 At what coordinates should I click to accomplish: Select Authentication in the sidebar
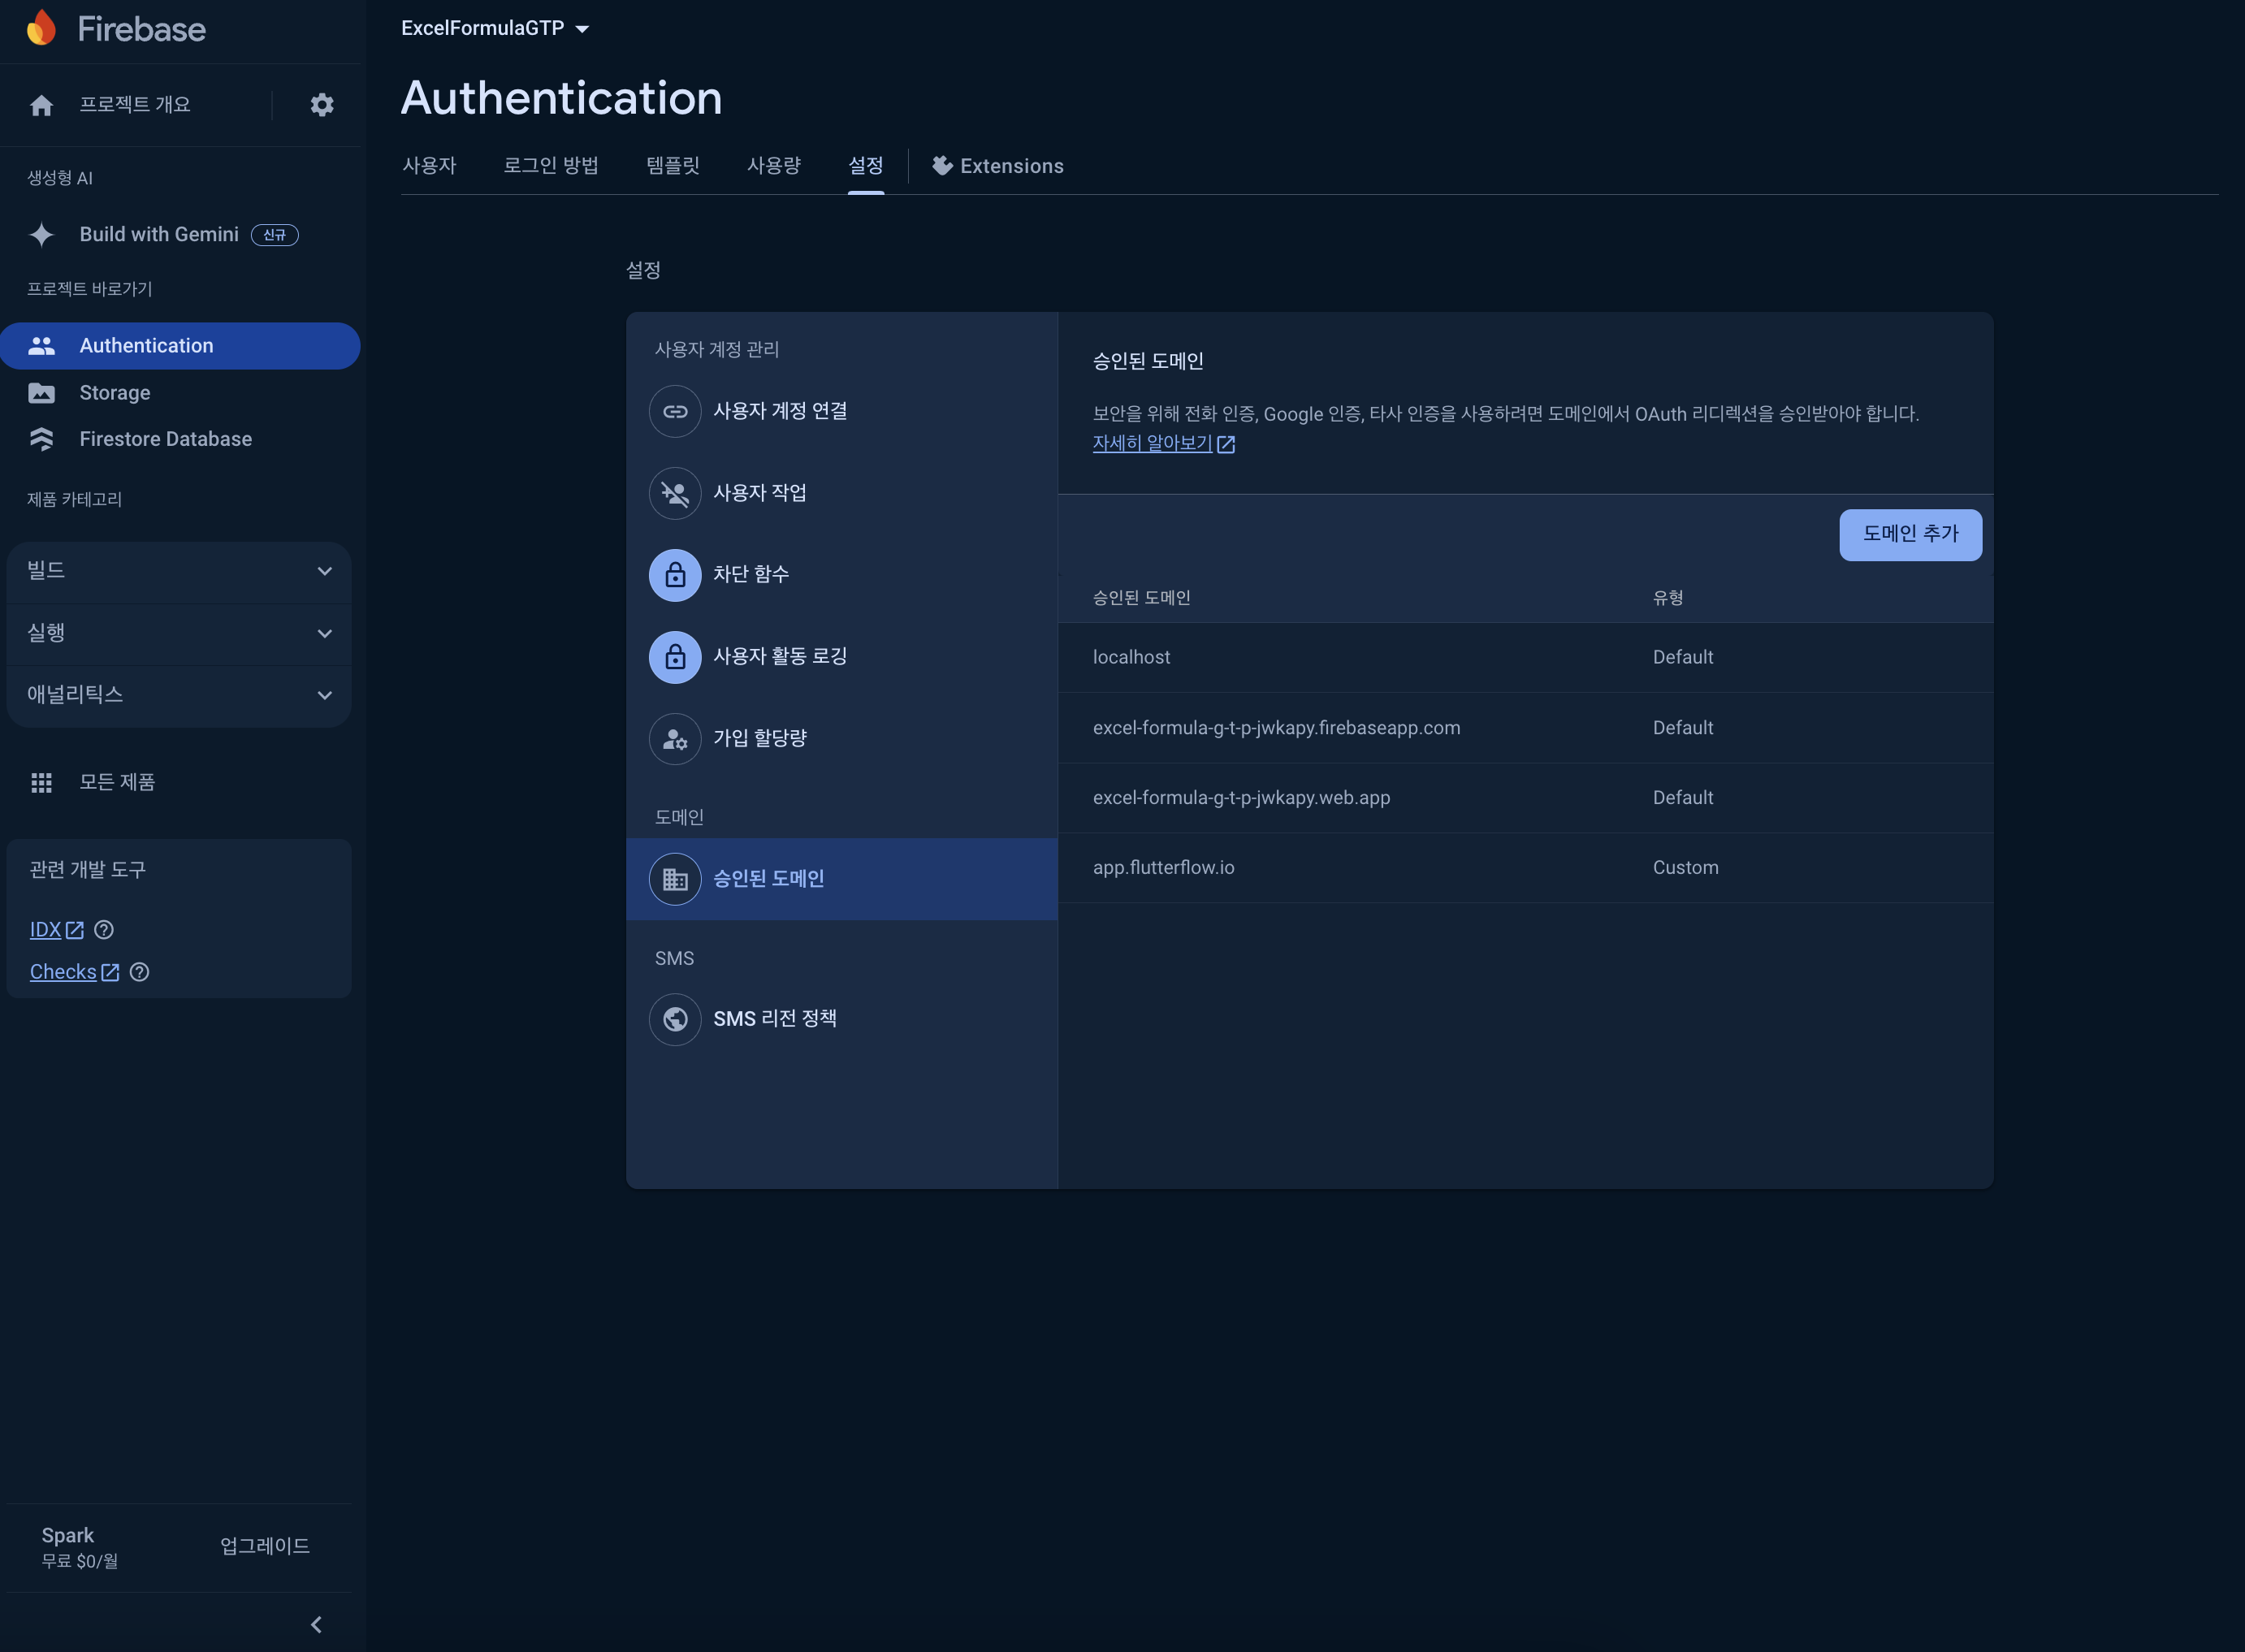tap(180, 346)
